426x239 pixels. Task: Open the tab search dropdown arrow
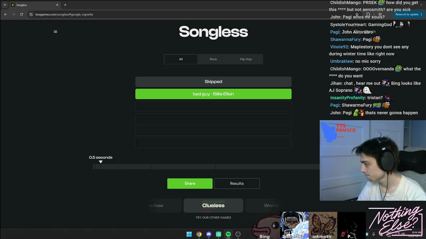5,5
